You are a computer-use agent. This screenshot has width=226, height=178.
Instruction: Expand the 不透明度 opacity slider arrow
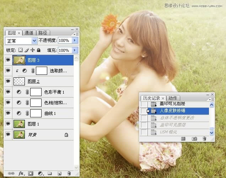(75, 41)
